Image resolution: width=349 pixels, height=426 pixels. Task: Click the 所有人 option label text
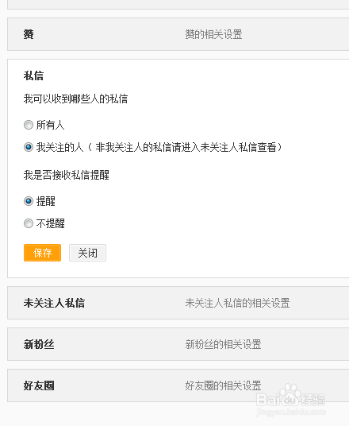[x=51, y=126]
